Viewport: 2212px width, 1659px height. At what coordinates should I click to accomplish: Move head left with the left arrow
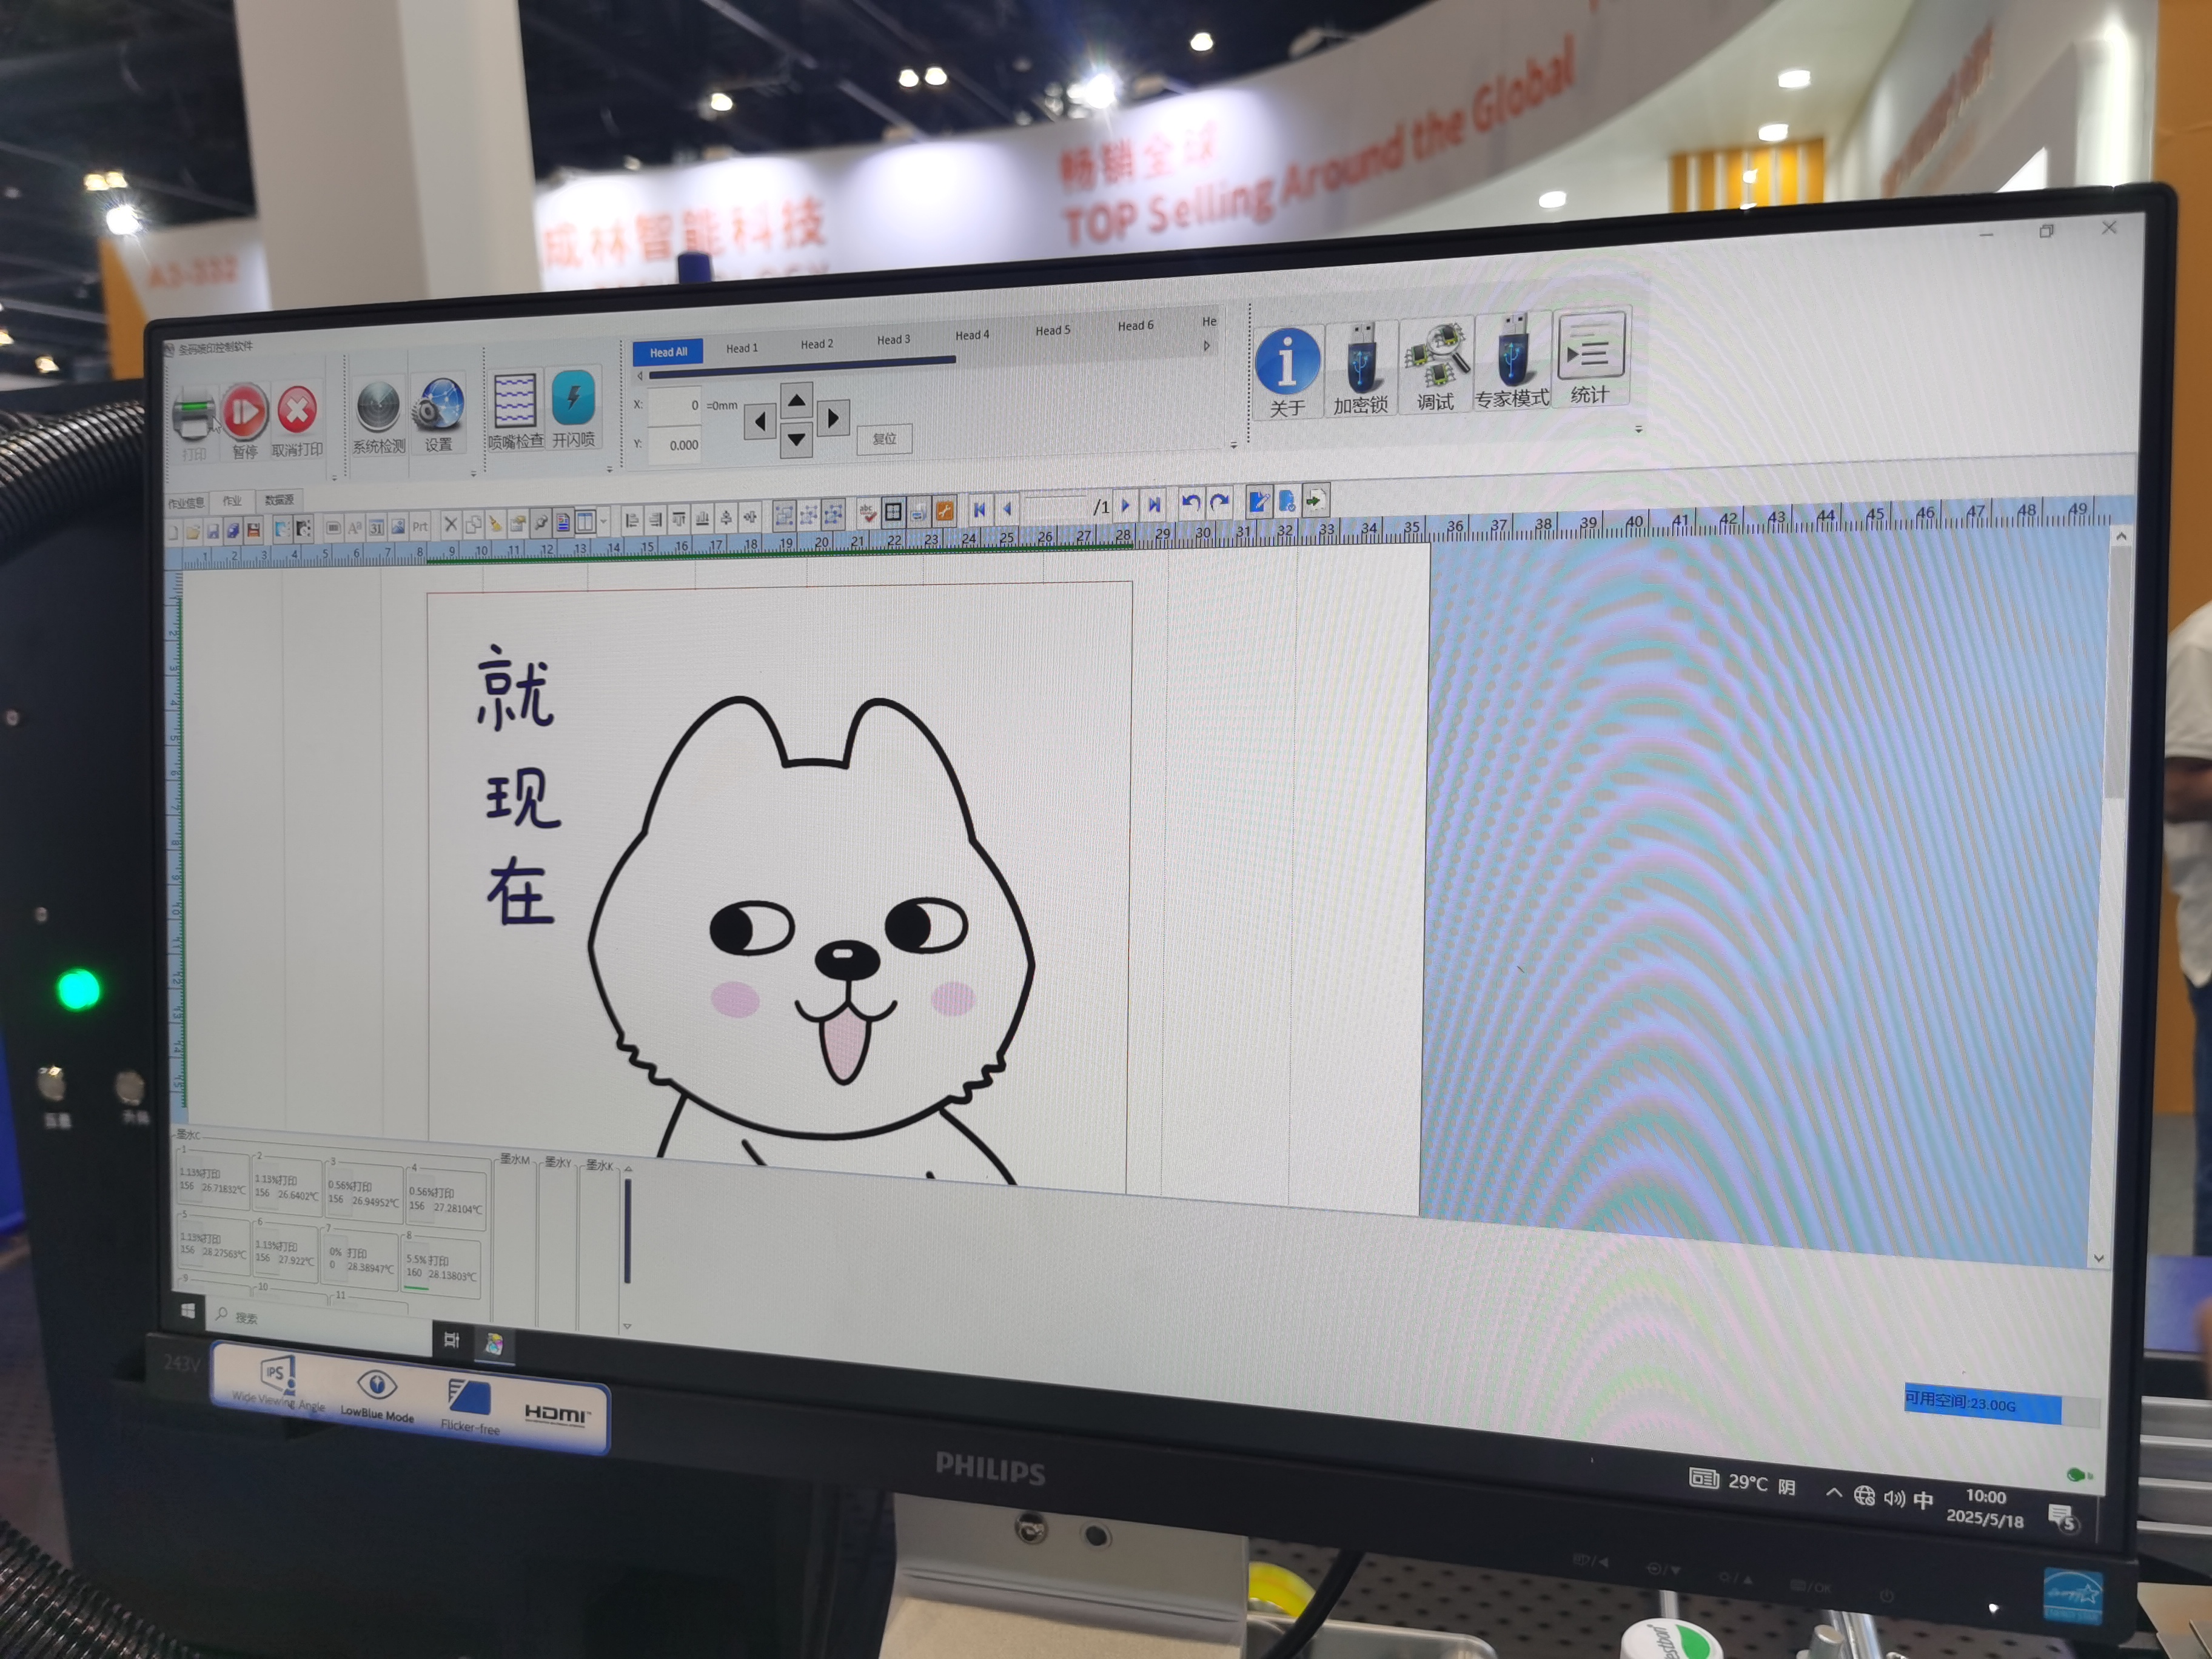(760, 421)
